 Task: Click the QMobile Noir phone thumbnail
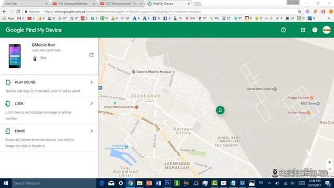click(15, 56)
